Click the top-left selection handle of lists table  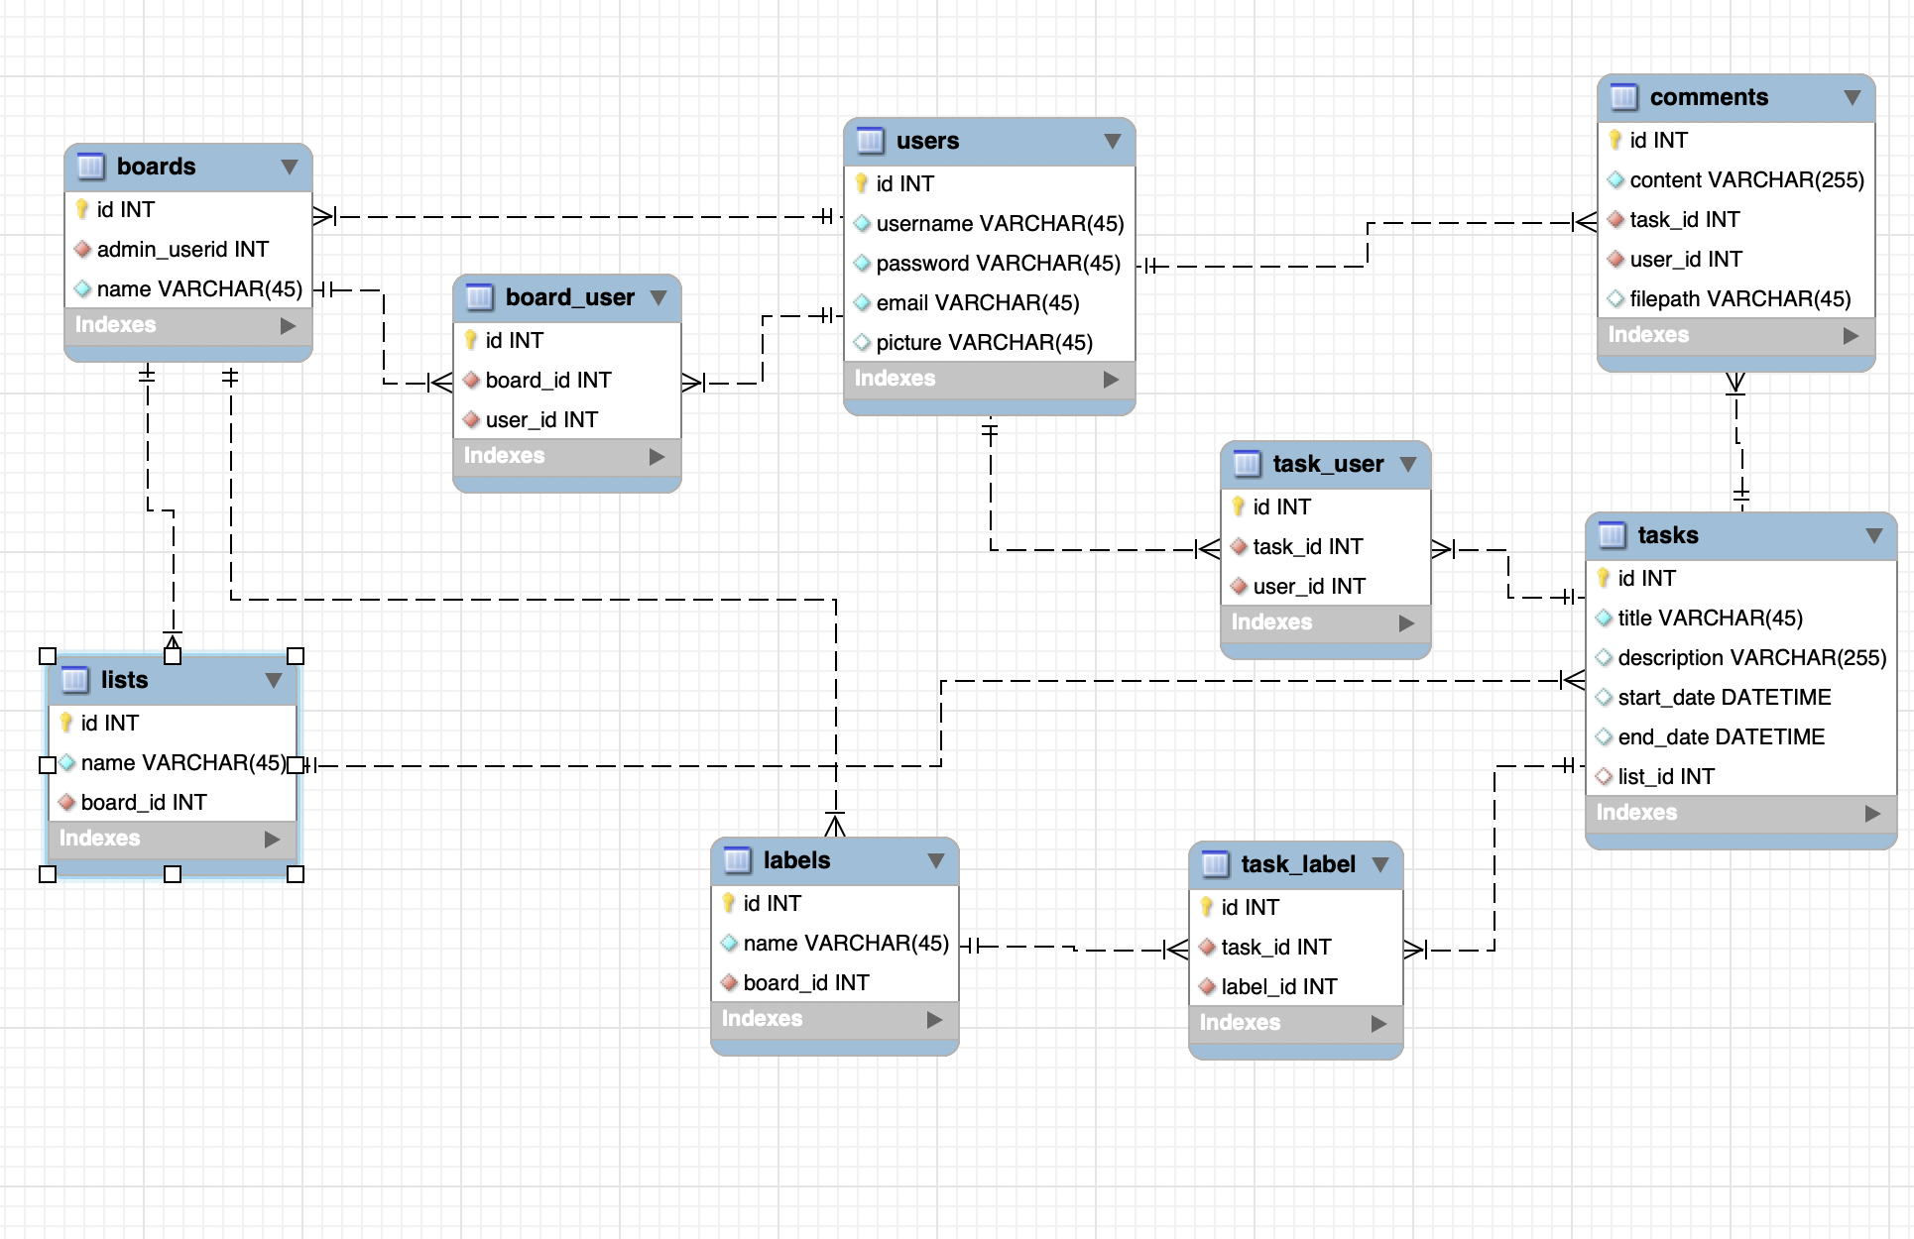(48, 656)
